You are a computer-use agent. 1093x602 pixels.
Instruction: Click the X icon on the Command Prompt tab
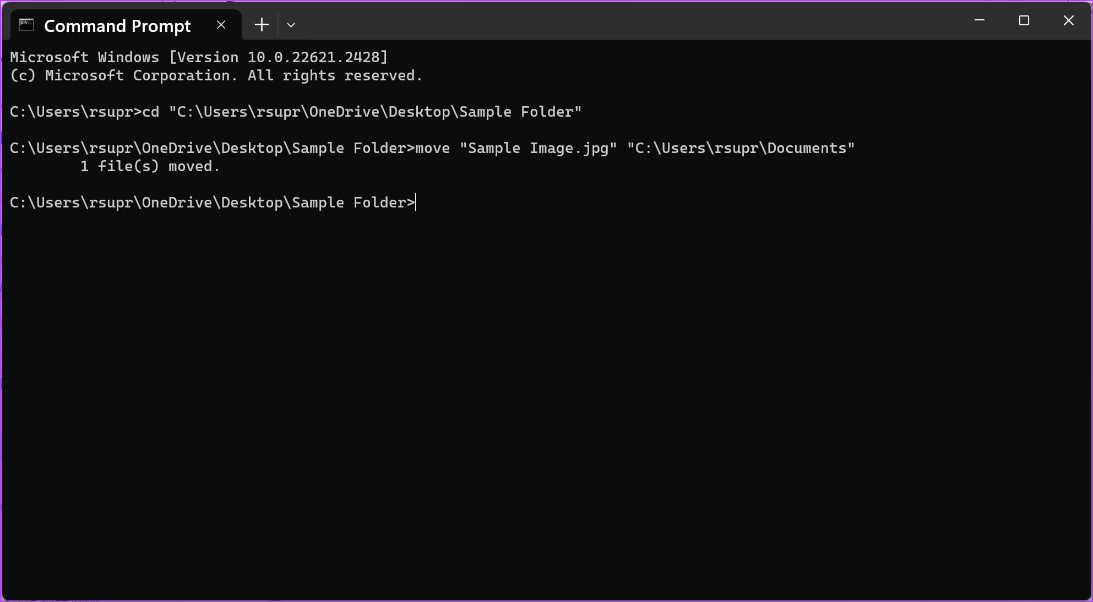pos(221,24)
